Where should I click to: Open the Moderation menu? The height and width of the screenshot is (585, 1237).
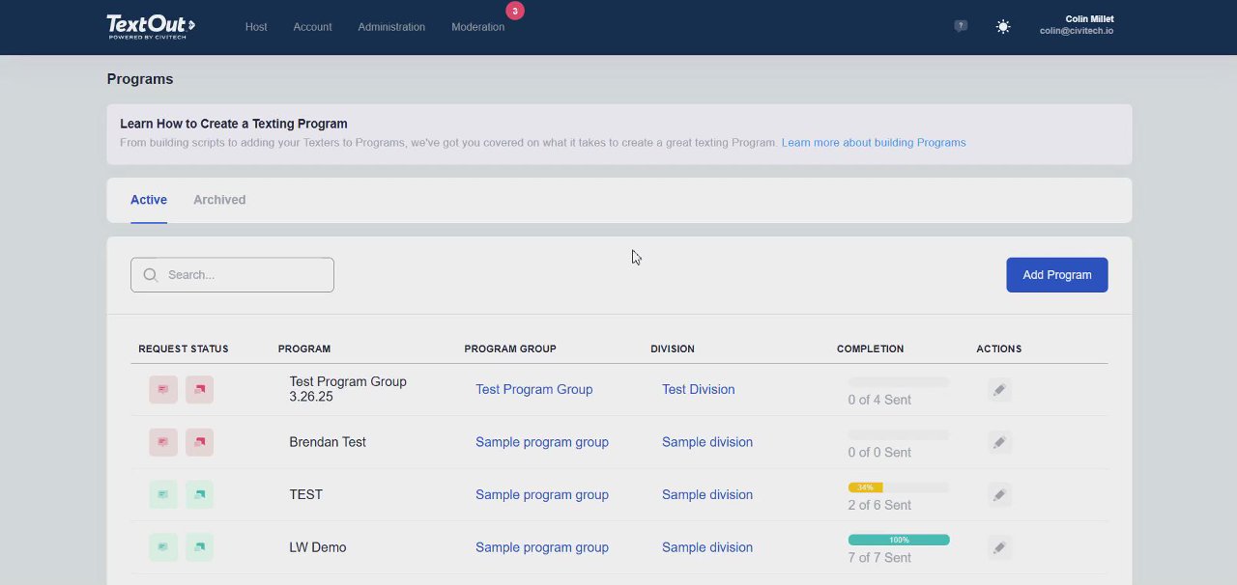pyautogui.click(x=477, y=27)
